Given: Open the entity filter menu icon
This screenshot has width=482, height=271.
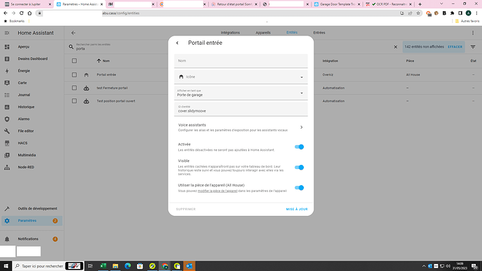Looking at the screenshot, I should click(x=473, y=47).
